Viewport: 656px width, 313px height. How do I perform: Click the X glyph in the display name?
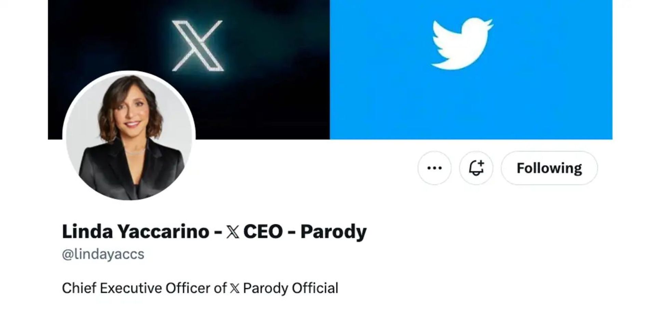pos(233,232)
